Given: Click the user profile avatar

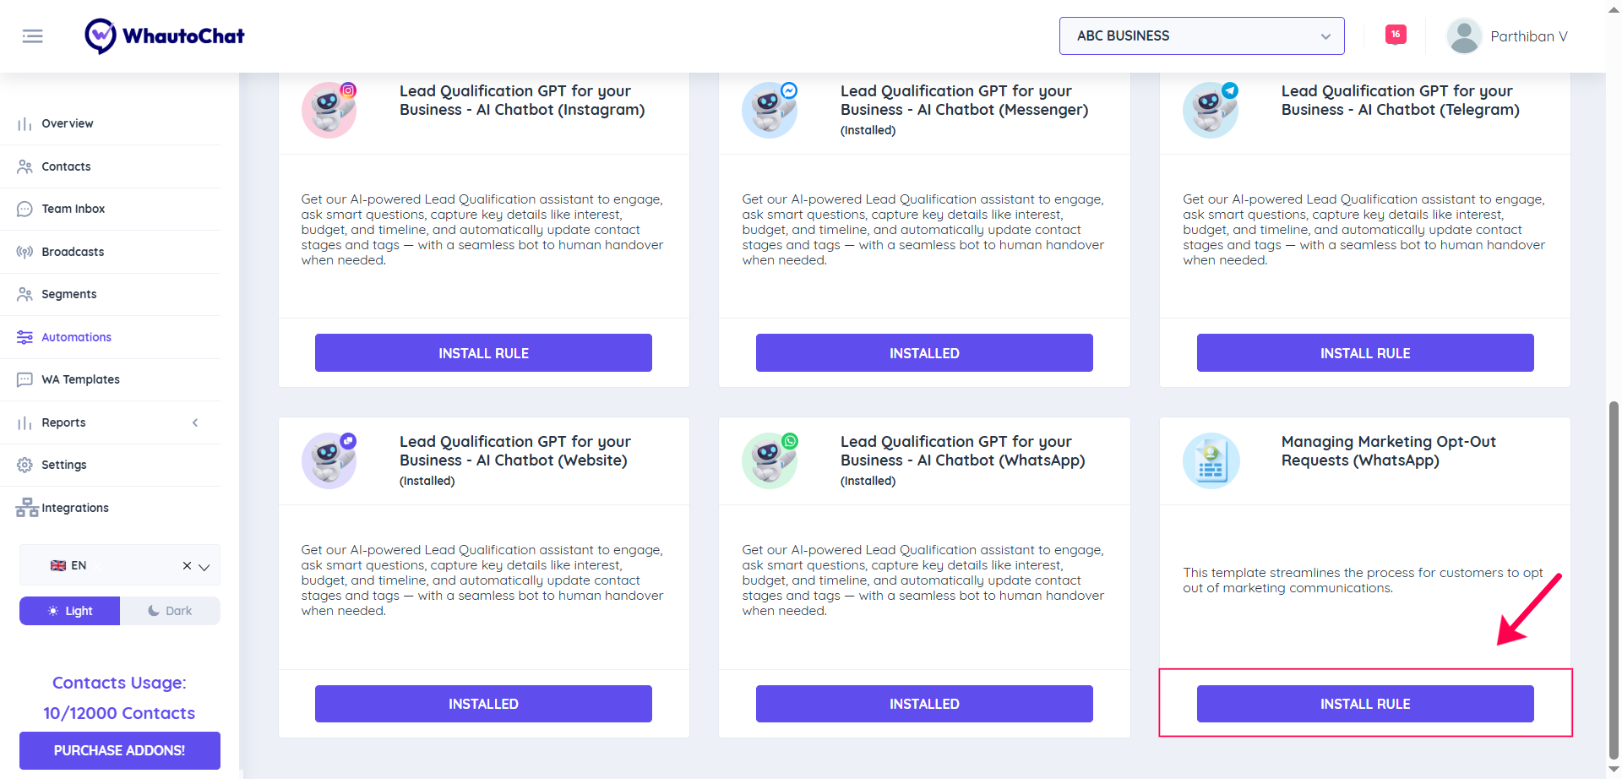Looking at the screenshot, I should tap(1464, 36).
